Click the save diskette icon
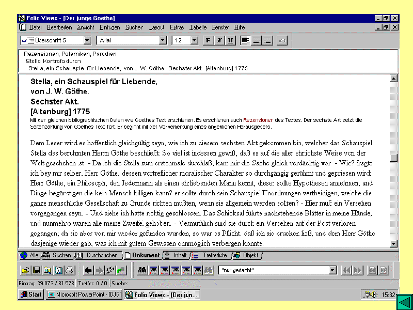This screenshot has width=413, height=310. pos(36,270)
